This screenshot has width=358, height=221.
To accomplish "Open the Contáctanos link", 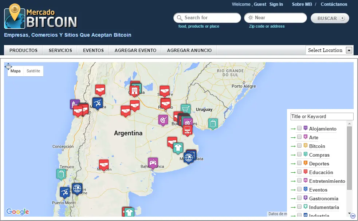I will click(x=334, y=4).
